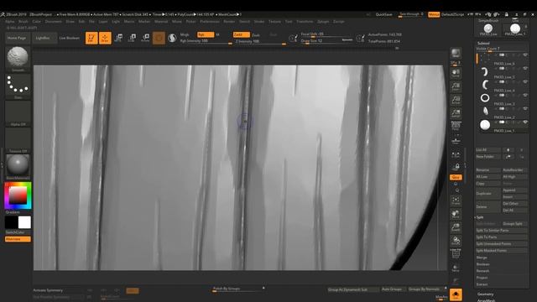This screenshot has height=302, width=537.
Task: Click the Zoom icon in right shelf
Action: (456, 86)
